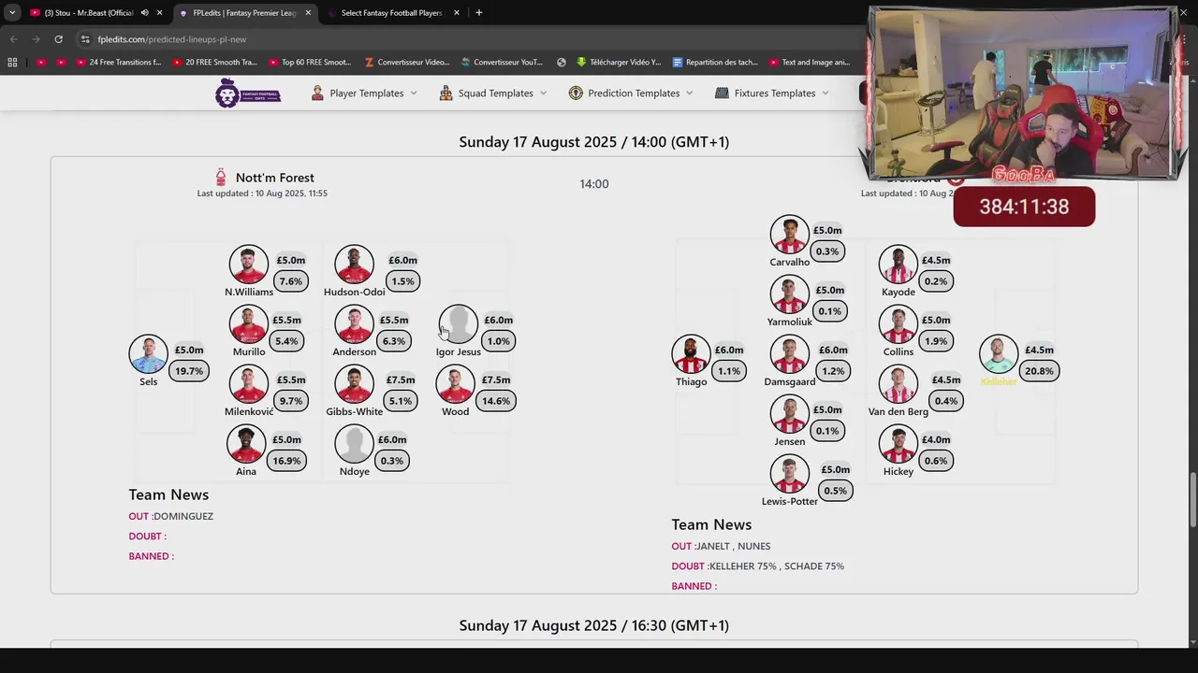
Task: Select Thiago's player avatar
Action: coord(691,354)
